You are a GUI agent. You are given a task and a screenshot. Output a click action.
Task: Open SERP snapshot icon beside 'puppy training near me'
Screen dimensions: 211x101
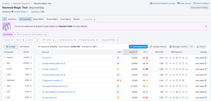(x=66, y=86)
